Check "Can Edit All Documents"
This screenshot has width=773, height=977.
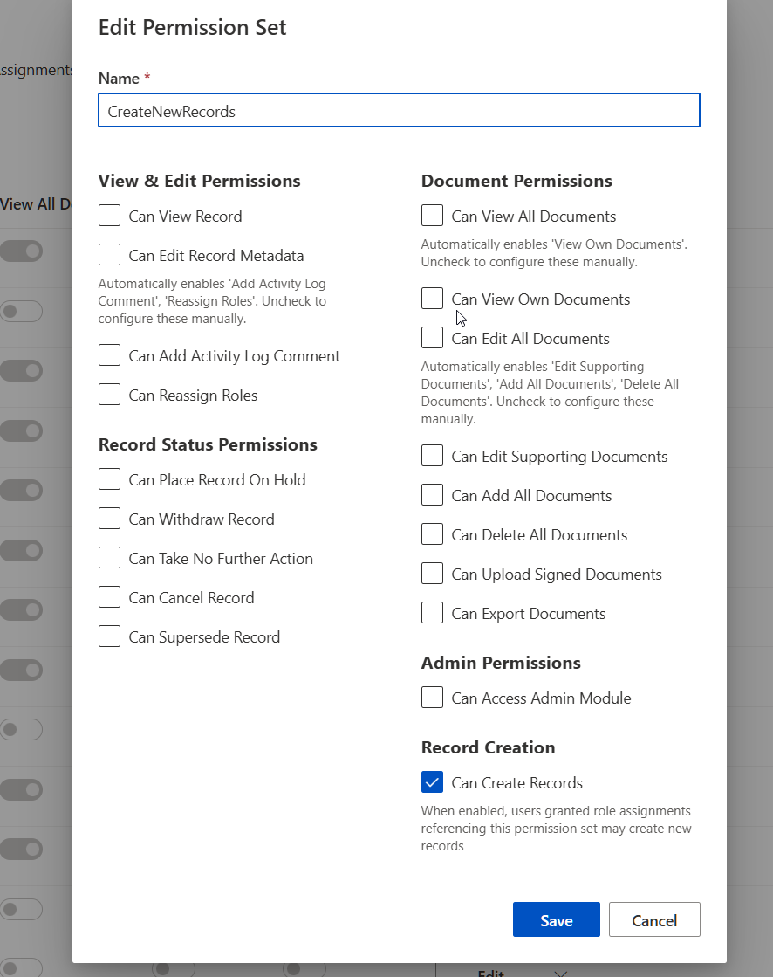pyautogui.click(x=432, y=338)
